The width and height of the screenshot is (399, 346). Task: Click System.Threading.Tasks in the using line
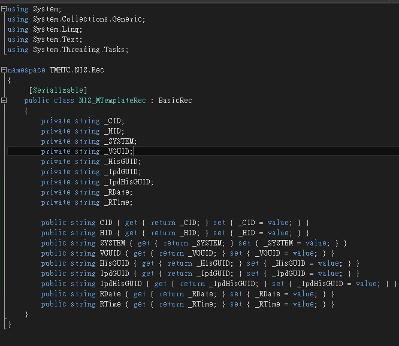pos(79,50)
